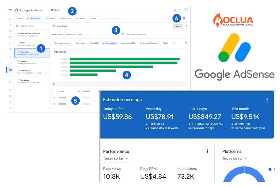
Task: Toggle the Clicks metric chip
Action: coord(166,43)
